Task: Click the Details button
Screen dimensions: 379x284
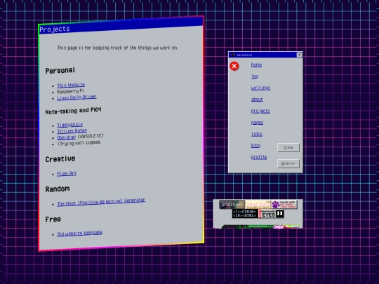Action: tap(288, 163)
